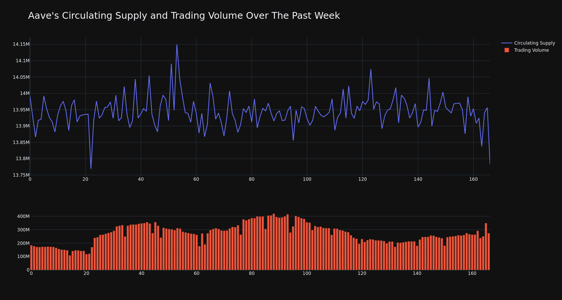Click the volume chart x-axis label 160
Image resolution: width=562 pixels, height=300 pixels.
pos(472,273)
